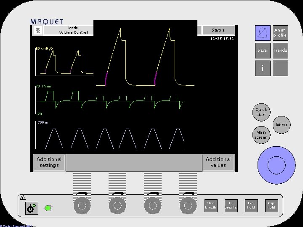This screenshot has width=303, height=227.
Task: Click the warning triangle icon
Action: coord(23,197)
